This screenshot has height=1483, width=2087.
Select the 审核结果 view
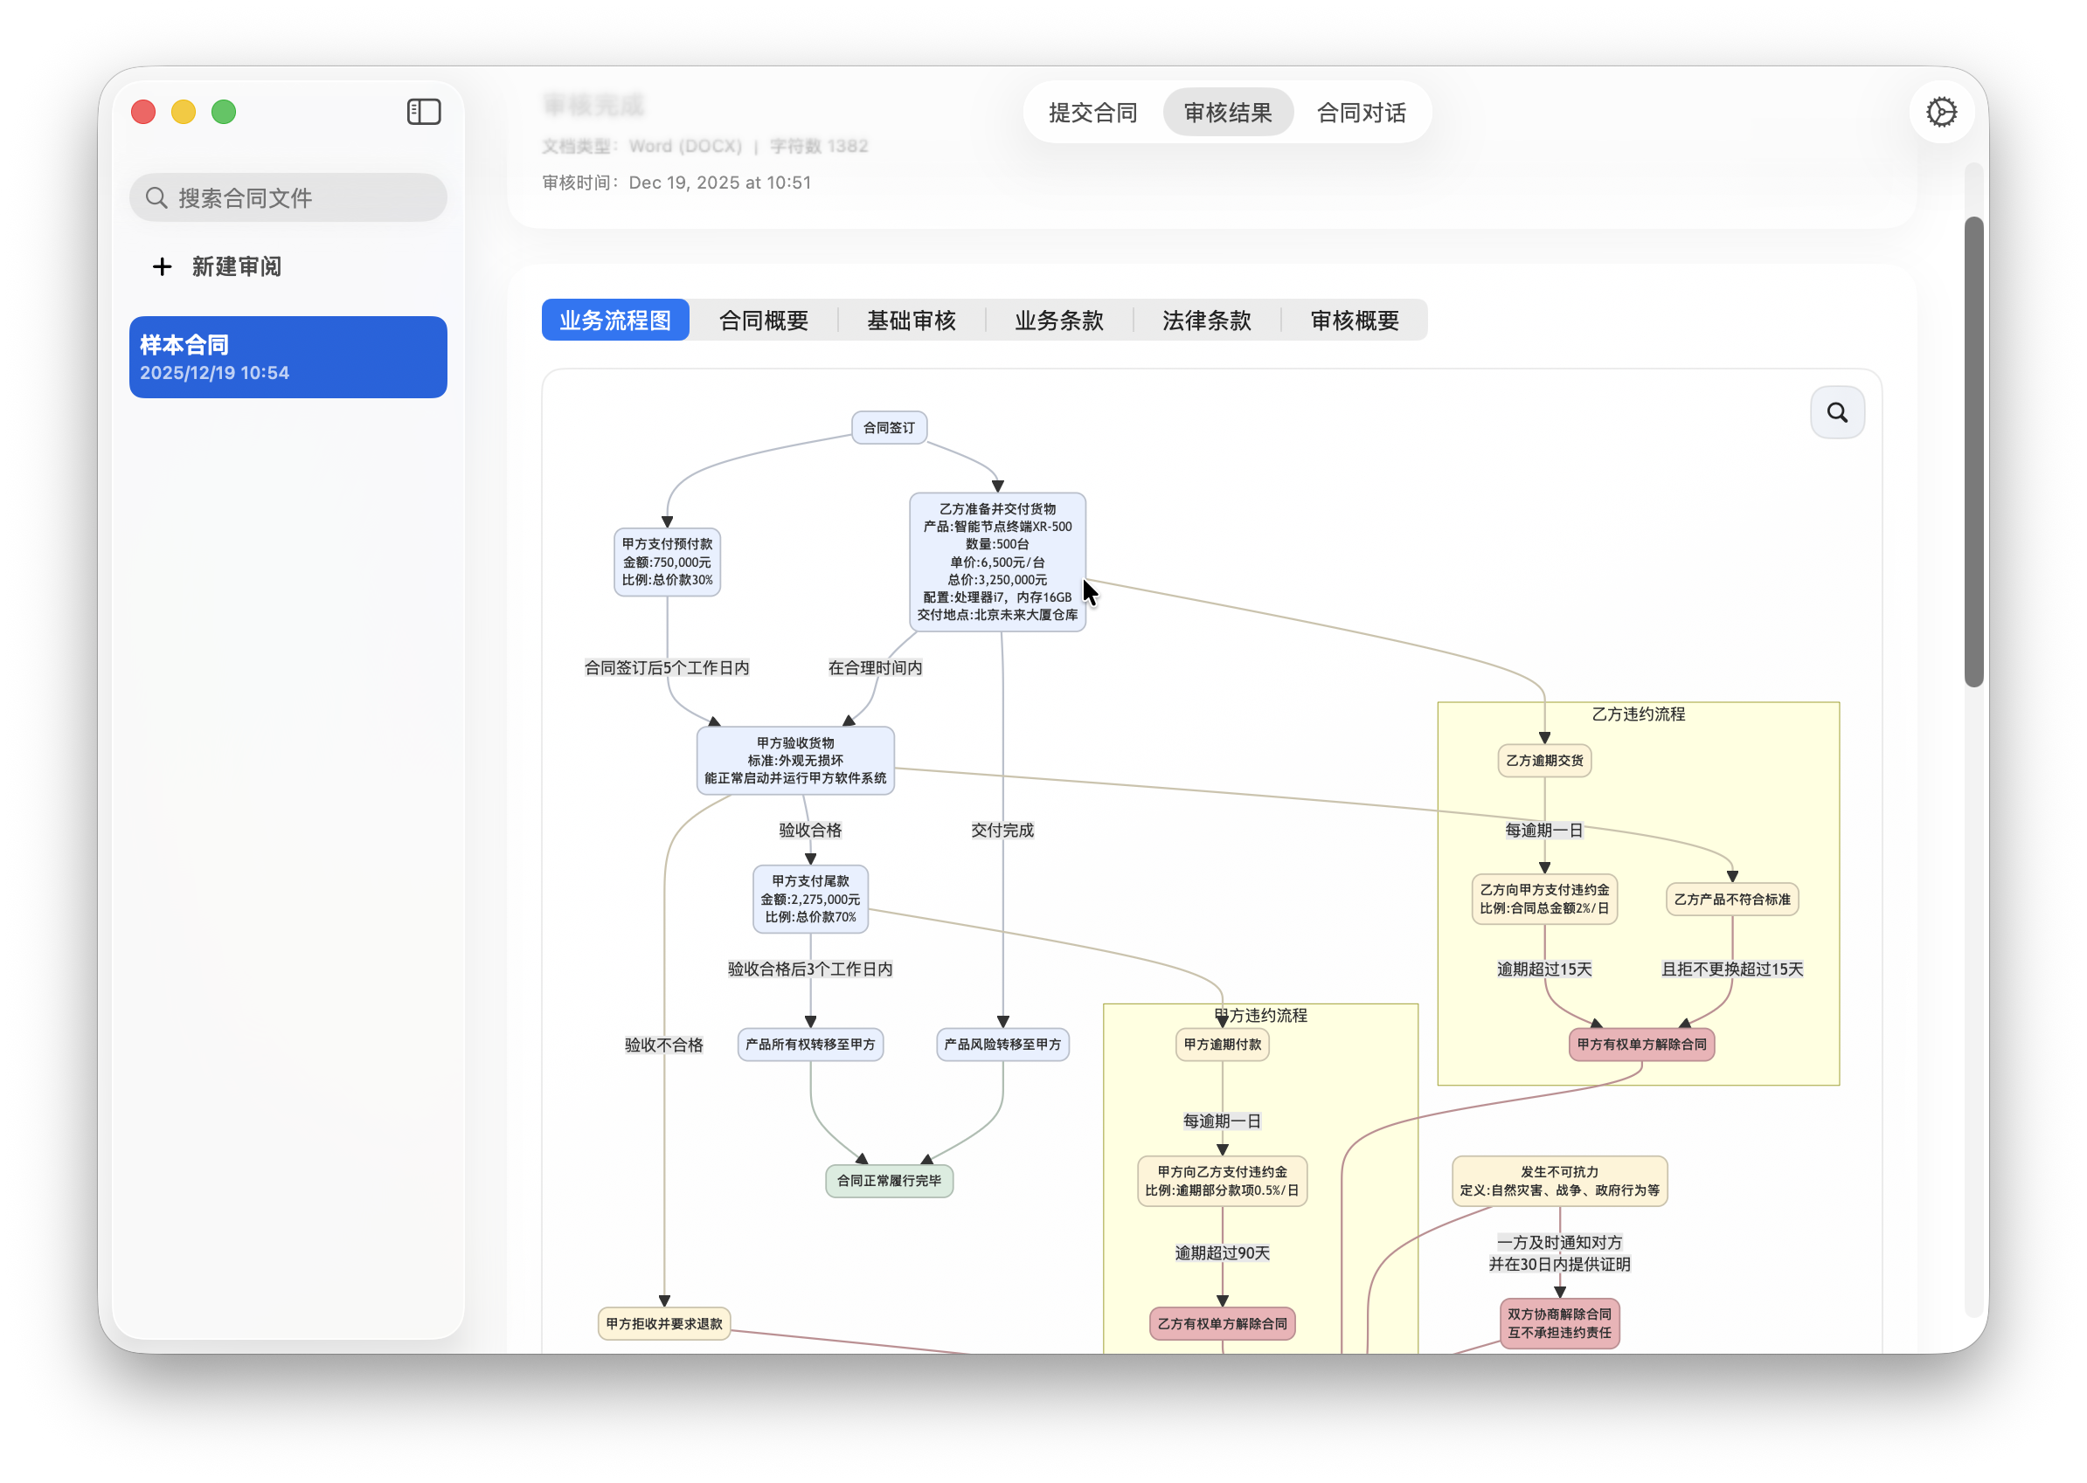[x=1227, y=112]
